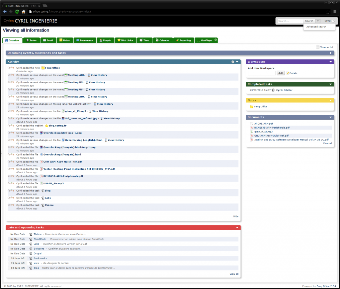This screenshot has height=289, width=340.
Task: Click View all in Documents widget
Action: click(x=327, y=143)
